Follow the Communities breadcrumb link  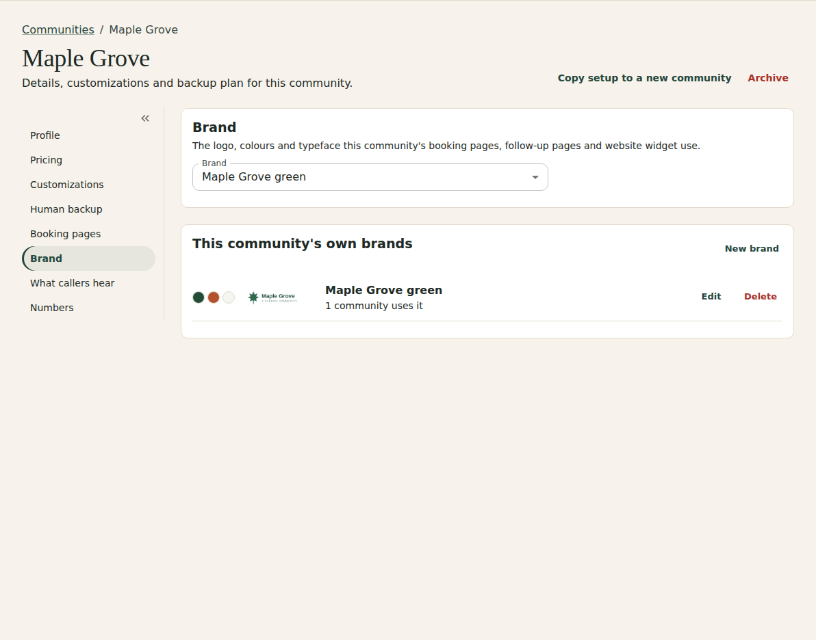click(x=58, y=29)
